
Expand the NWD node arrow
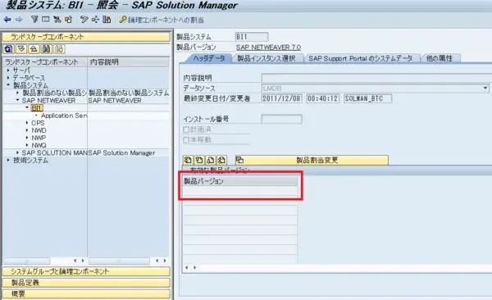(27, 130)
